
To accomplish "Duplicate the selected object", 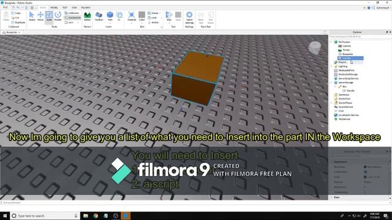I will (18, 23).
